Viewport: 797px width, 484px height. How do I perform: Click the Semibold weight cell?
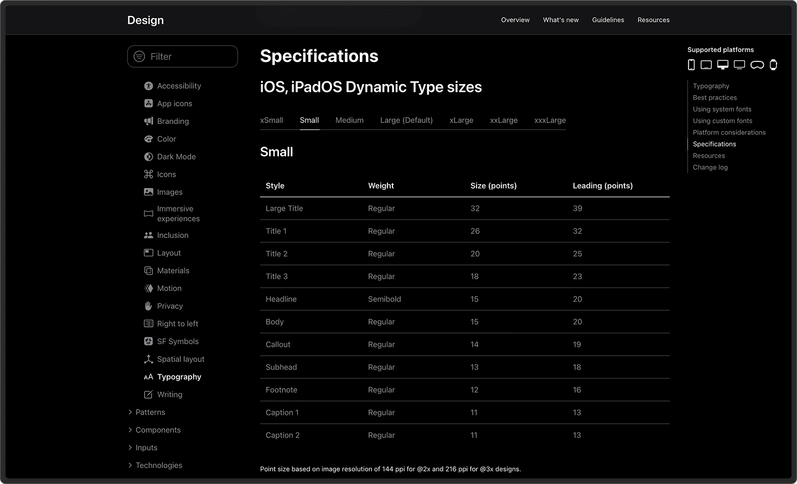385,299
